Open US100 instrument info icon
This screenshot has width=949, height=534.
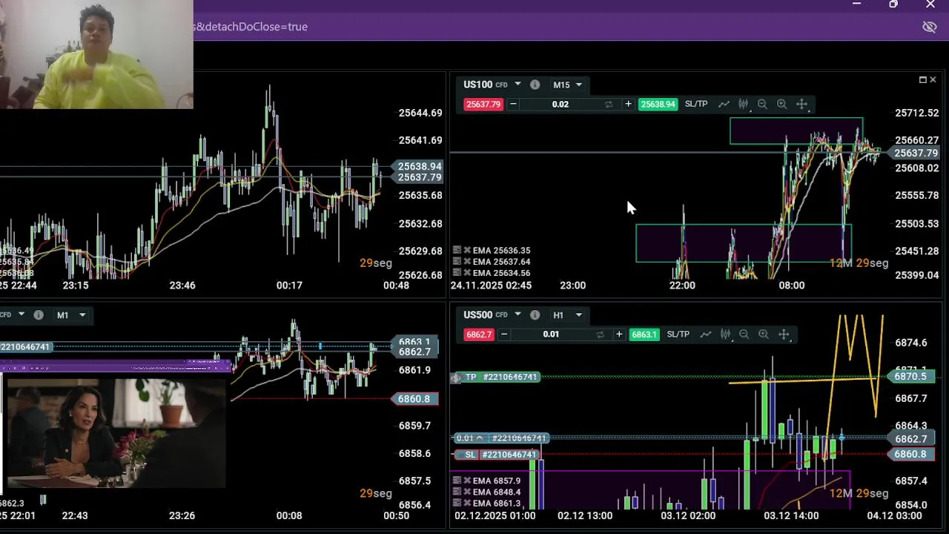[535, 85]
